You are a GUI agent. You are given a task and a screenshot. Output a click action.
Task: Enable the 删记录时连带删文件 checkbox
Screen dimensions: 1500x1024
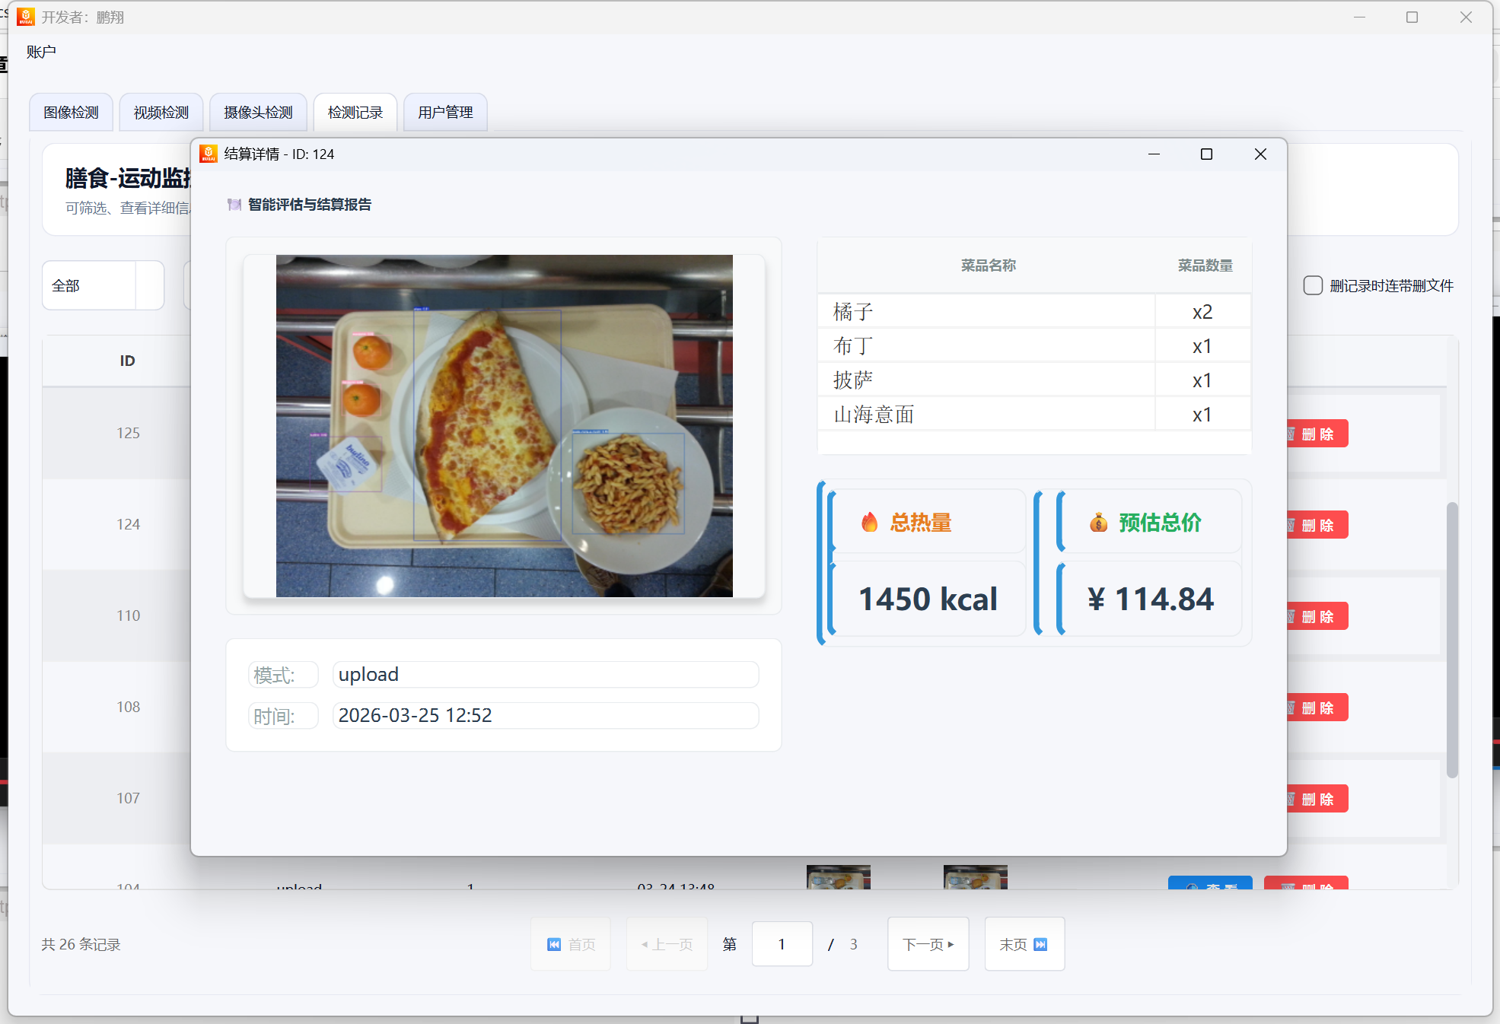coord(1313,285)
